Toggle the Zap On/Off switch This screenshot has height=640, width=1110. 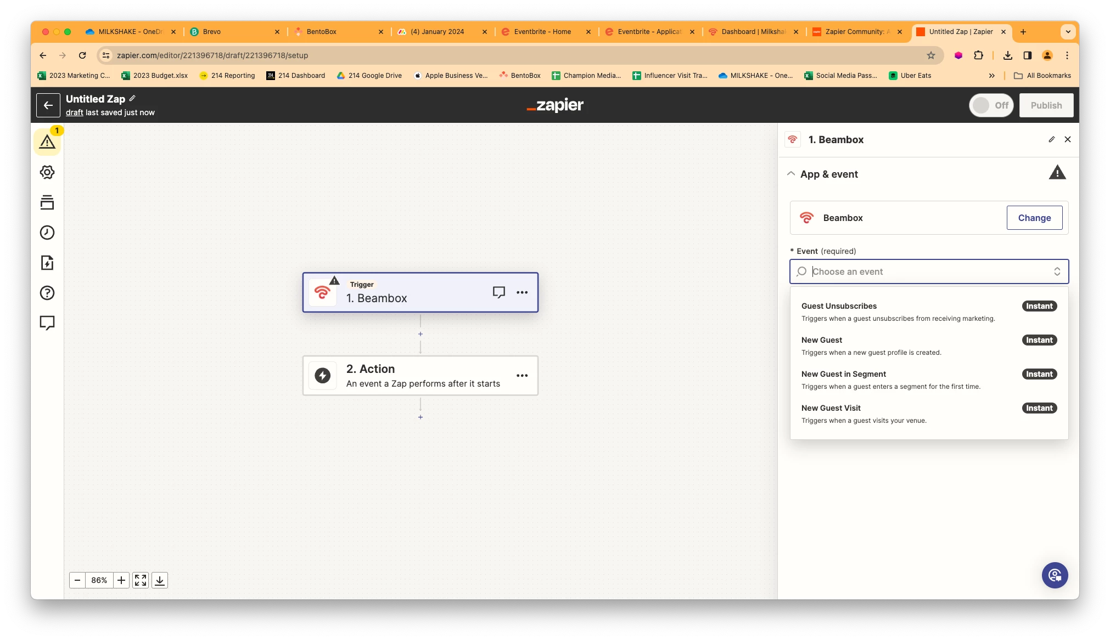click(x=991, y=105)
